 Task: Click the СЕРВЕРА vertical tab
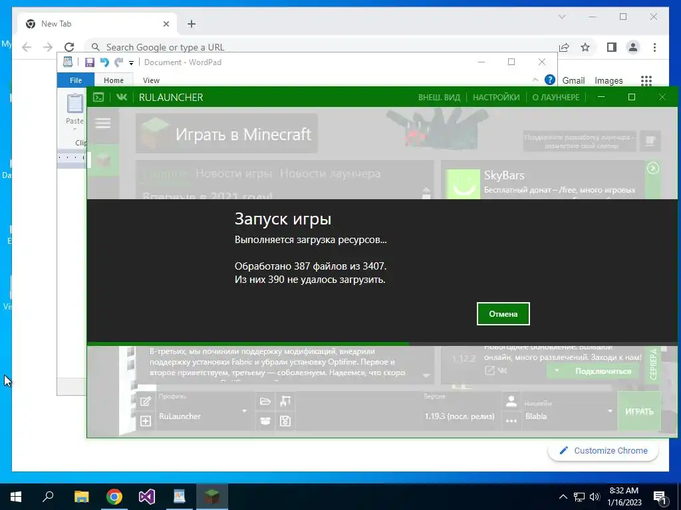[x=653, y=365]
